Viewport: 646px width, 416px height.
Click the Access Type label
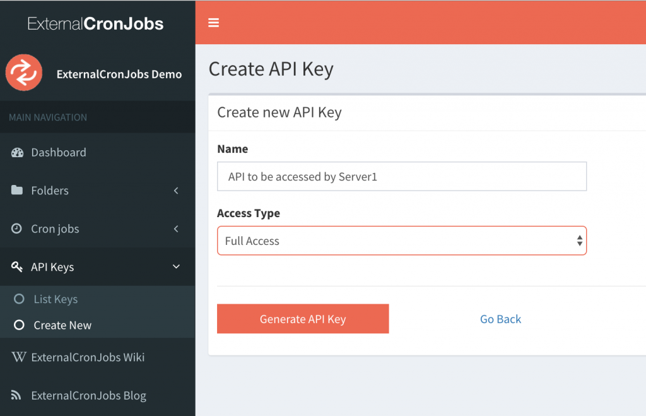pos(249,213)
